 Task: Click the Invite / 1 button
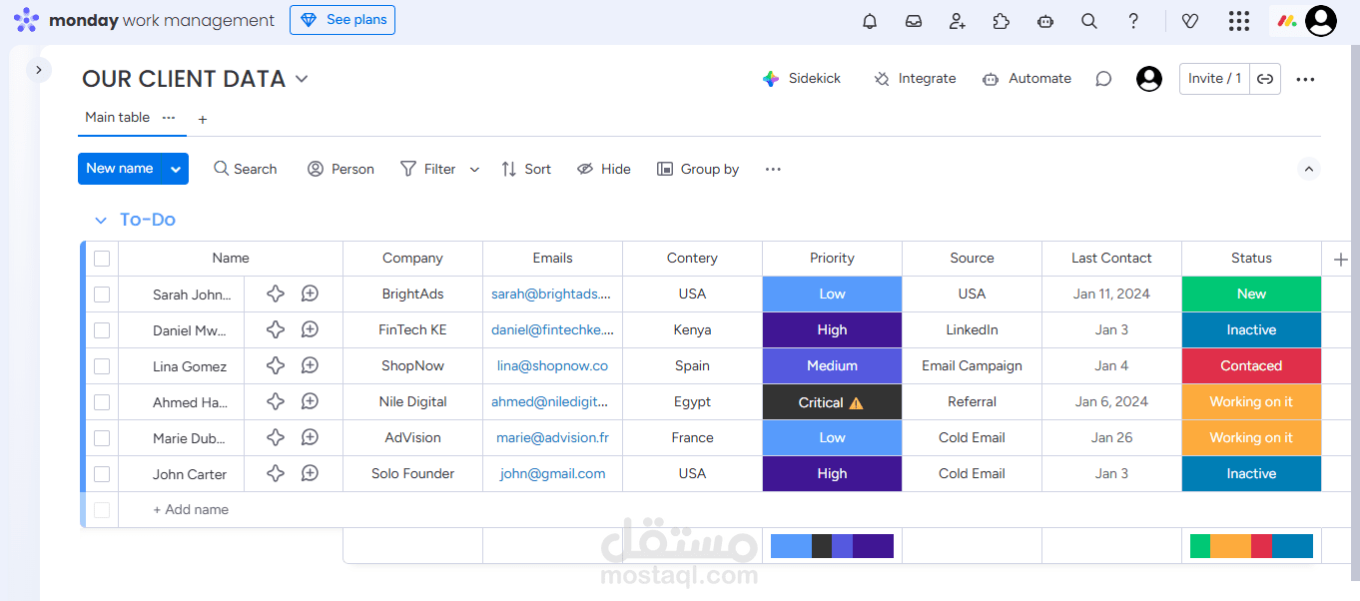point(1214,79)
